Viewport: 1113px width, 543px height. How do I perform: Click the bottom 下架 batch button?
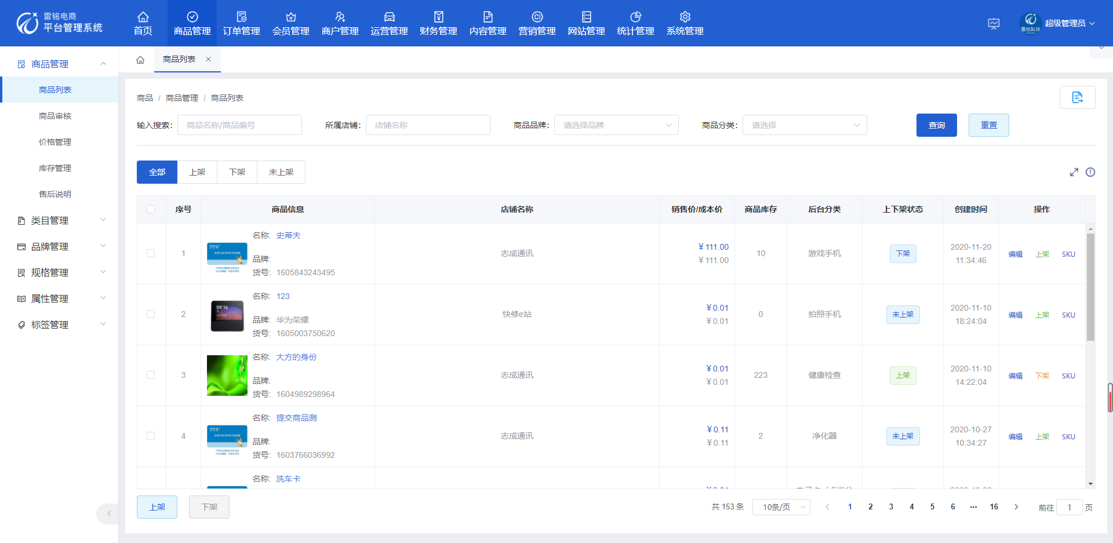point(209,507)
